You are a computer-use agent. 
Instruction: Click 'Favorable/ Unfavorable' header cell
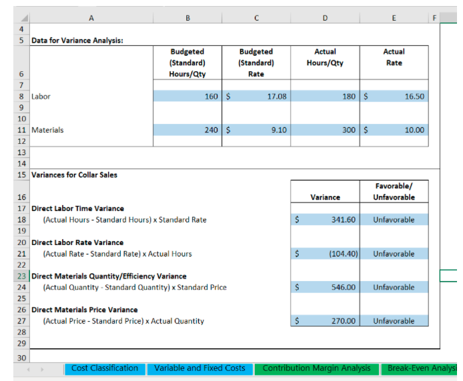(x=394, y=191)
